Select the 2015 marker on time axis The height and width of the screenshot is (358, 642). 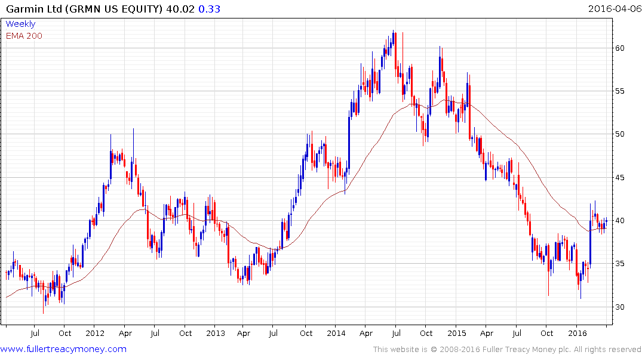tap(456, 333)
